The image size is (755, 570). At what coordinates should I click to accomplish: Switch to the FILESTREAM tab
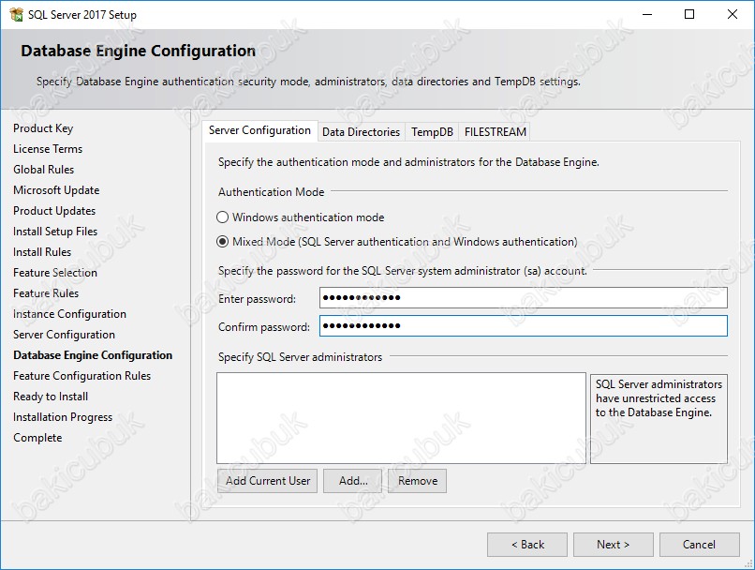[x=495, y=132]
